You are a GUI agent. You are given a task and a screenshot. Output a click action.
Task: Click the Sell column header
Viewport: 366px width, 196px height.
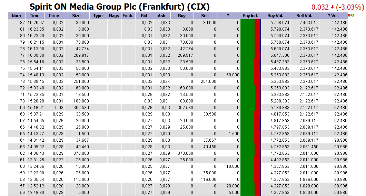[x=205, y=16]
